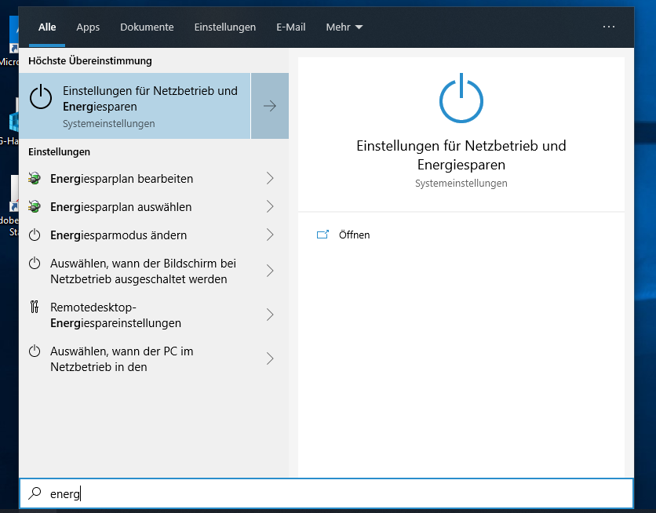Expand chevron for PC im Netzbetrieb result
656x513 pixels.
[x=270, y=358]
